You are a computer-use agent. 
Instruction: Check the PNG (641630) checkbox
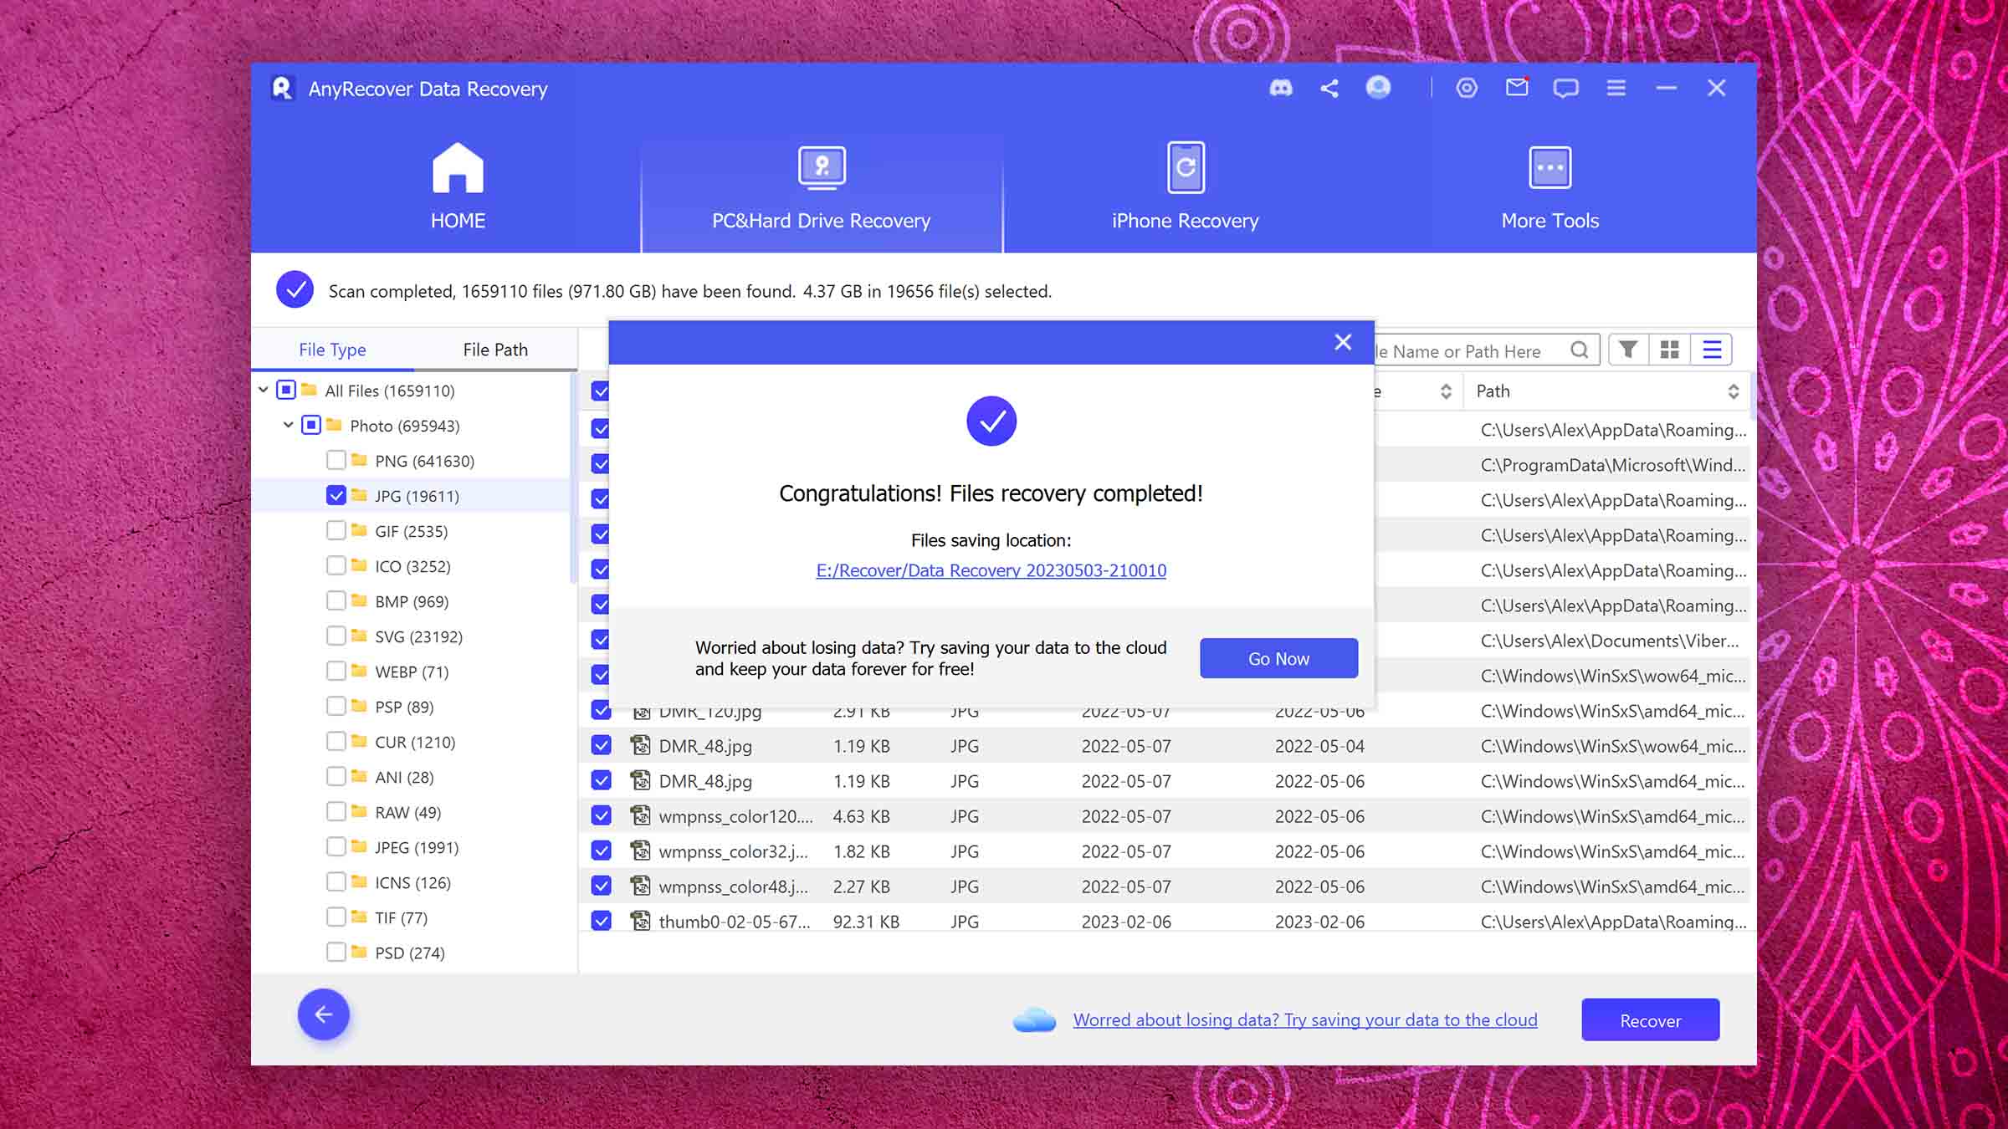[336, 460]
